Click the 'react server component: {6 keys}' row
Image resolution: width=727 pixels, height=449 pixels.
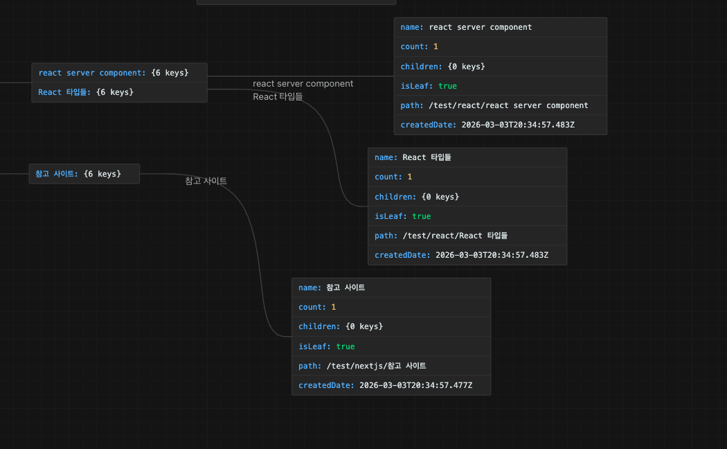tap(118, 73)
